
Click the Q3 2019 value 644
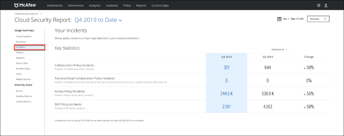click(268, 68)
